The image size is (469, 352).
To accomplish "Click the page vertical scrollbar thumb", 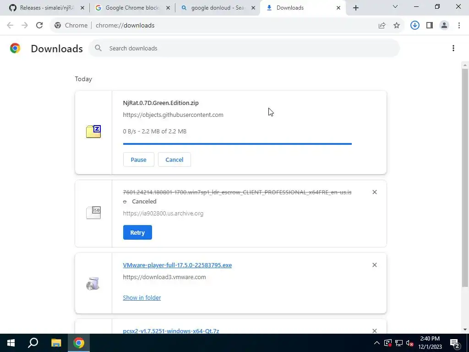I will (465, 178).
